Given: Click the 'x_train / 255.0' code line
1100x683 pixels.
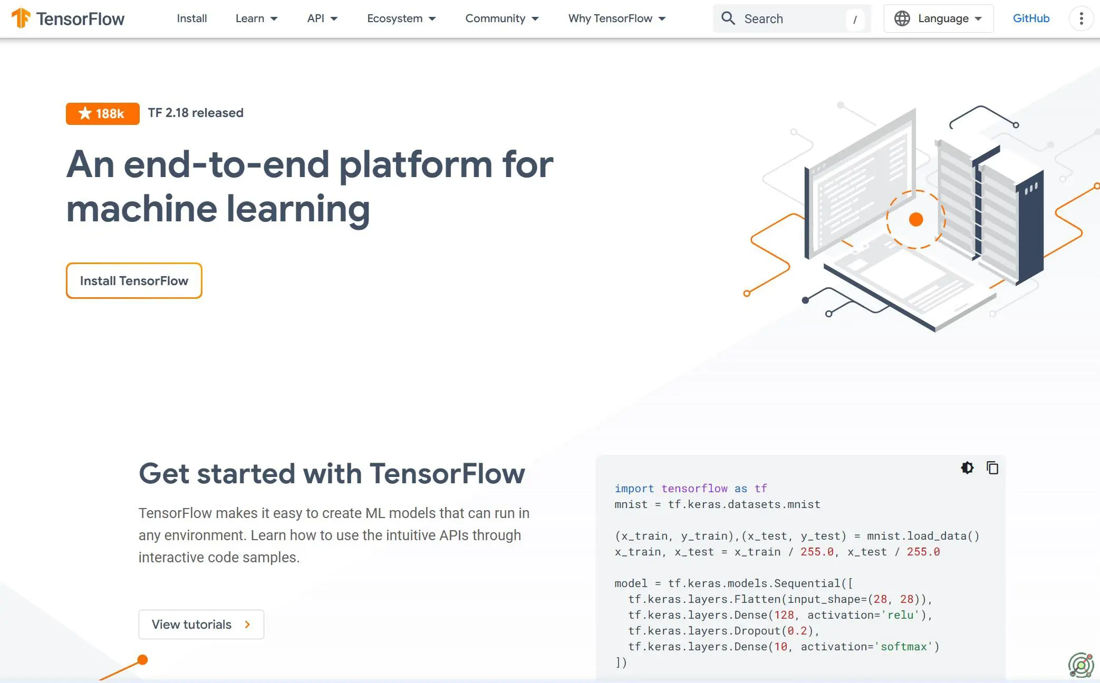Looking at the screenshot, I should click(777, 552).
